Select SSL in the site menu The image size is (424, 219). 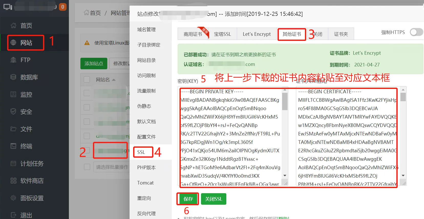point(141,152)
